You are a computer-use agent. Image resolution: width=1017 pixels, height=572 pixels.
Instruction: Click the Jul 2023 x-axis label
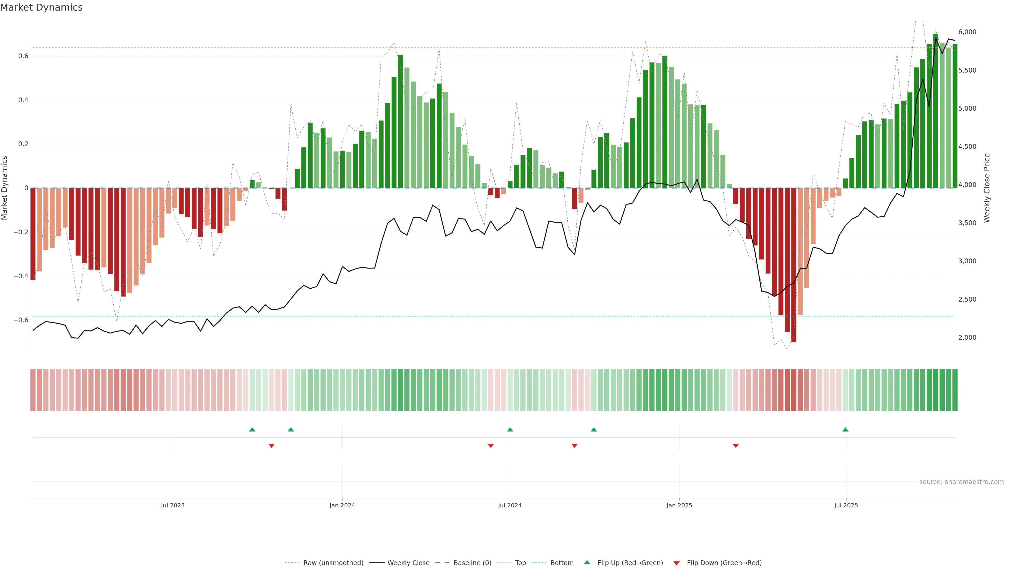coord(172,505)
